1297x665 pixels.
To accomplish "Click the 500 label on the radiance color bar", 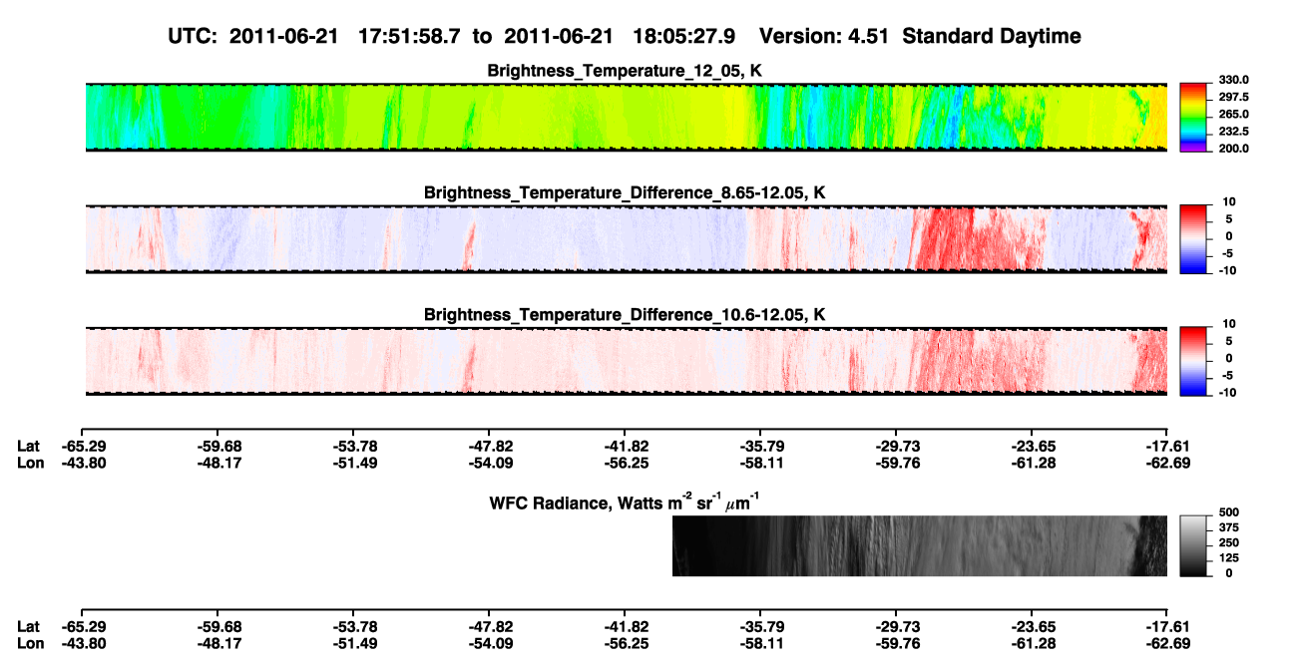I will pos(1229,512).
